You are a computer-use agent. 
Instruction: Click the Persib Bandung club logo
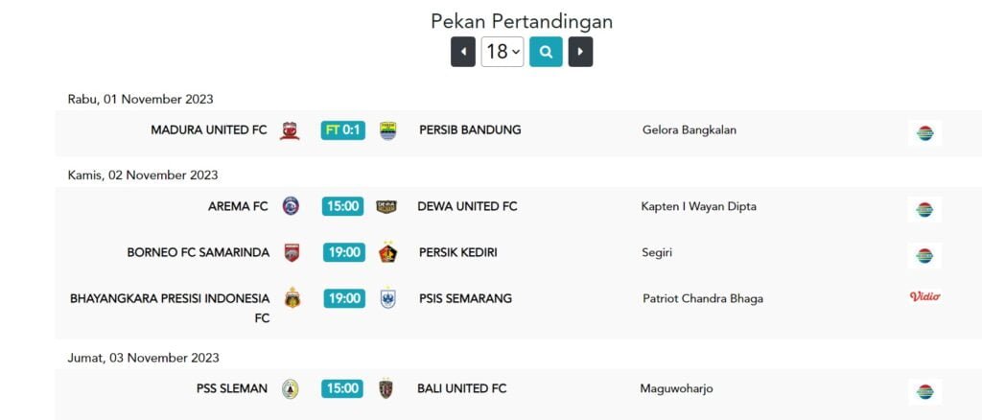(x=387, y=130)
